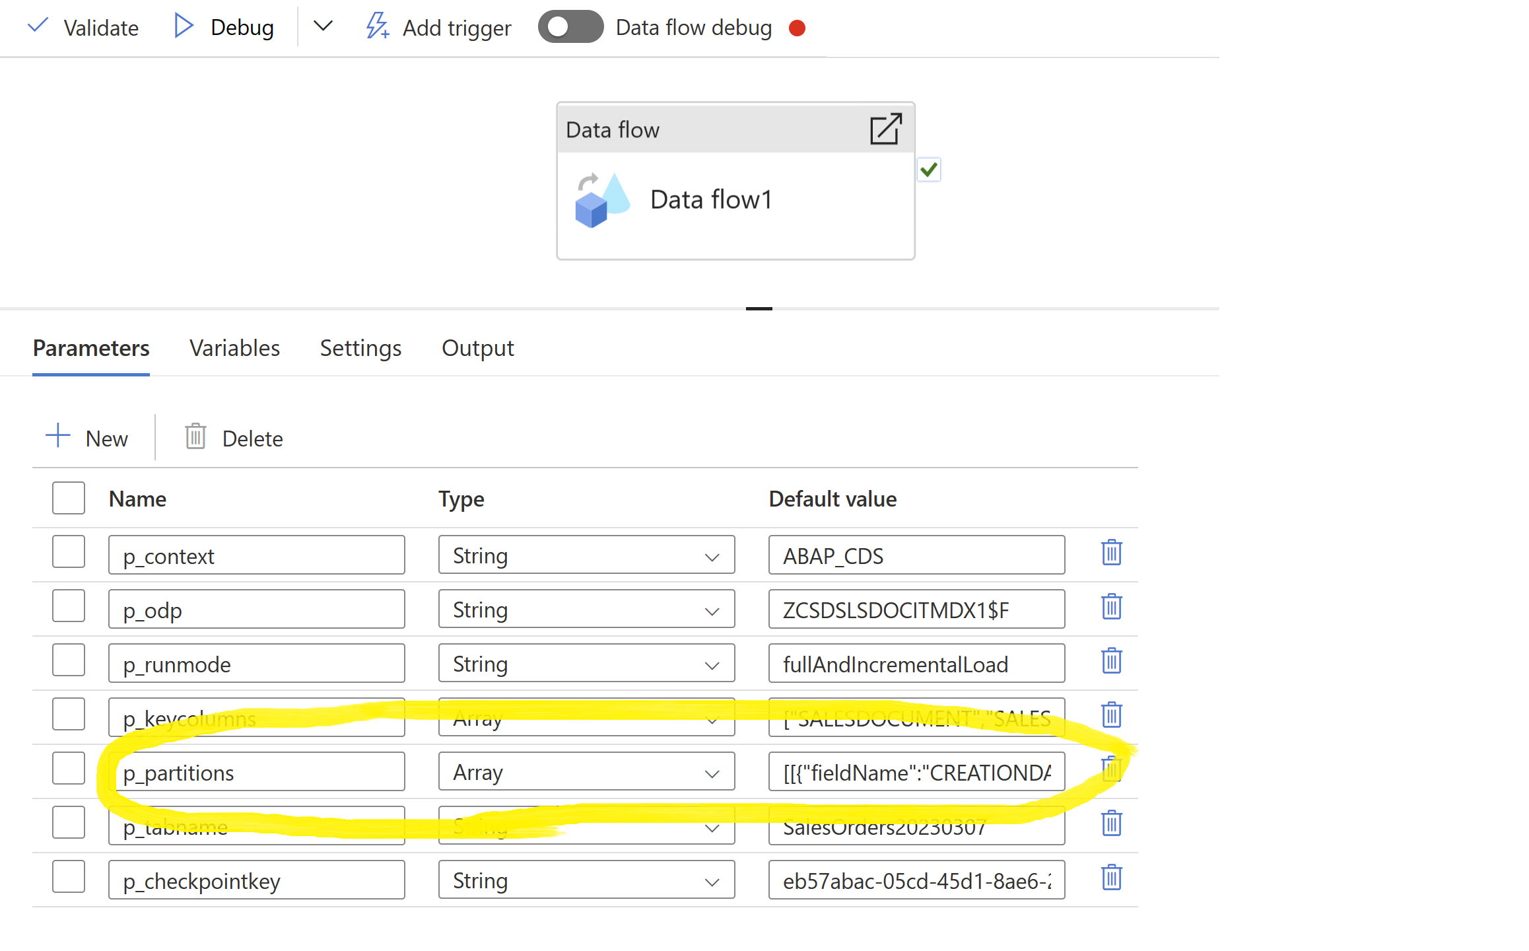Switch to the Variables tab
Viewport: 1529px width, 951px height.
[234, 348]
